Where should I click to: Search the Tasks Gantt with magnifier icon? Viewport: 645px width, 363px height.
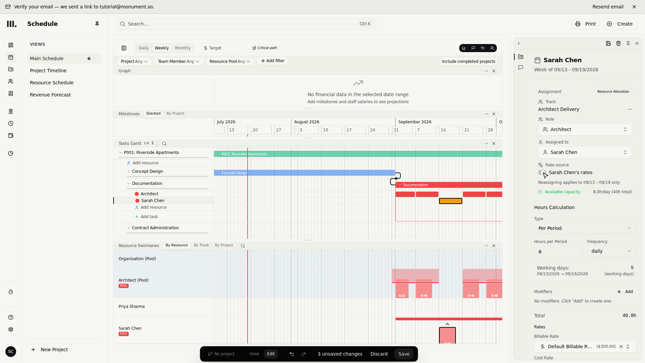(164, 144)
